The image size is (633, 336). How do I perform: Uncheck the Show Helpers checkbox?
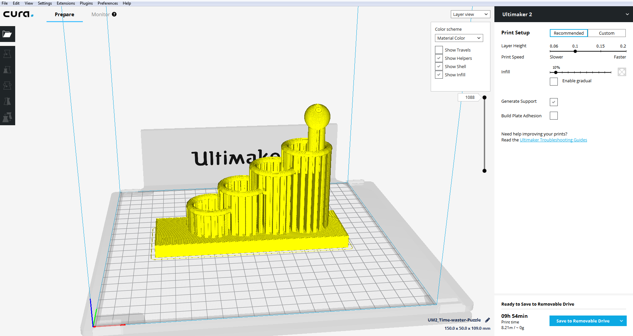439,58
